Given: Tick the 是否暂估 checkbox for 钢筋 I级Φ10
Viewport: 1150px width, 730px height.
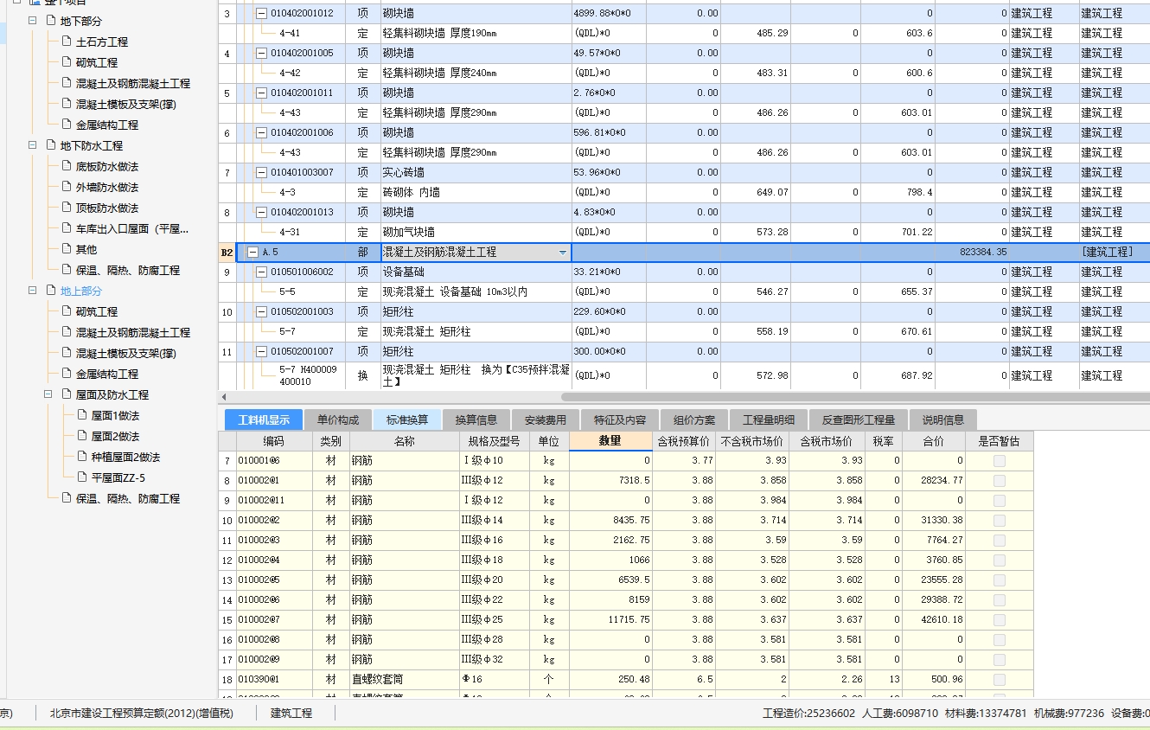Looking at the screenshot, I should pos(1000,461).
